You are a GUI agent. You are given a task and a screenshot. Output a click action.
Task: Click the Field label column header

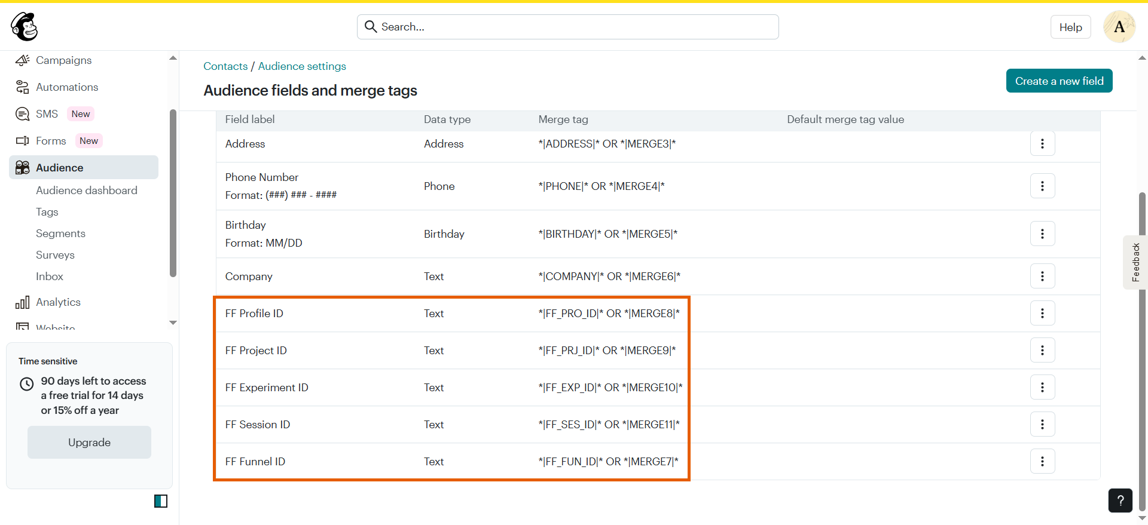tap(250, 119)
